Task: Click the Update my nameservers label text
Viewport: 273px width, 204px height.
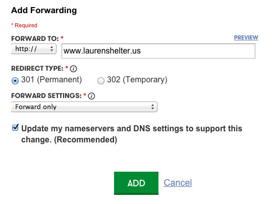Action: 132,134
